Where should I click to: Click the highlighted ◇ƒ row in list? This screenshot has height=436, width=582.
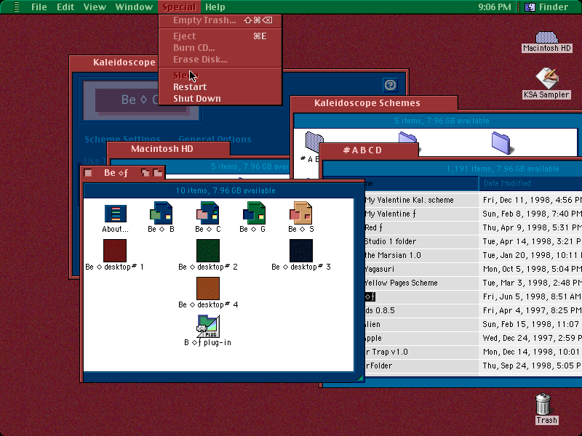370,297
